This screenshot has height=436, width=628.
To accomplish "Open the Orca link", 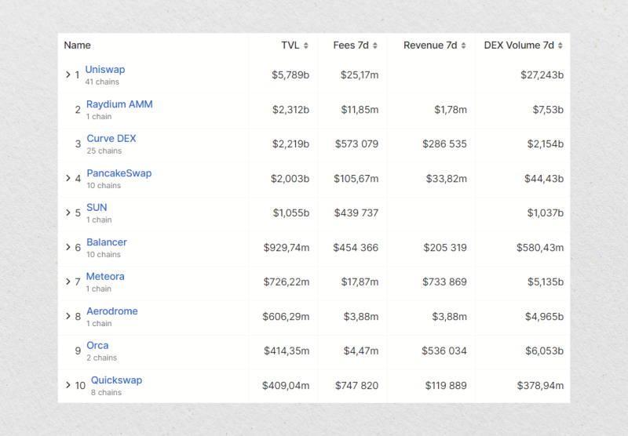I will (x=97, y=345).
